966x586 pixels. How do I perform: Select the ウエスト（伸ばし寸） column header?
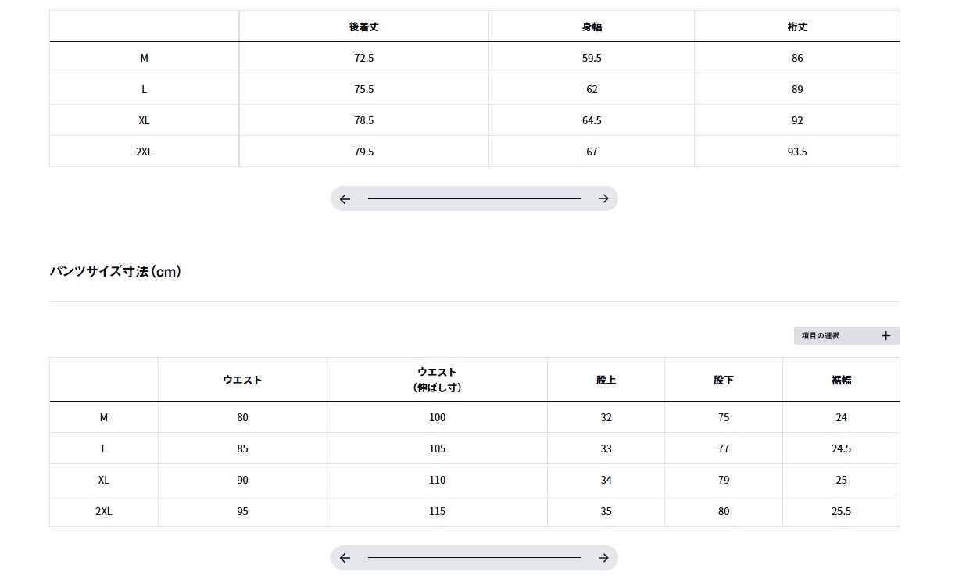point(437,380)
